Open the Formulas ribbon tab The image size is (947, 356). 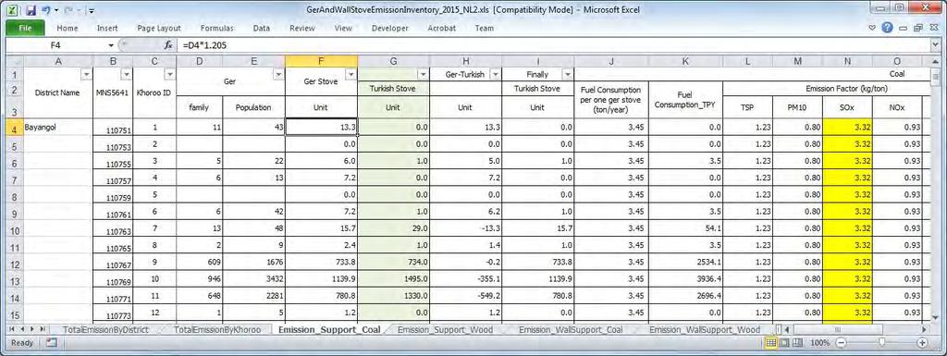(x=216, y=29)
